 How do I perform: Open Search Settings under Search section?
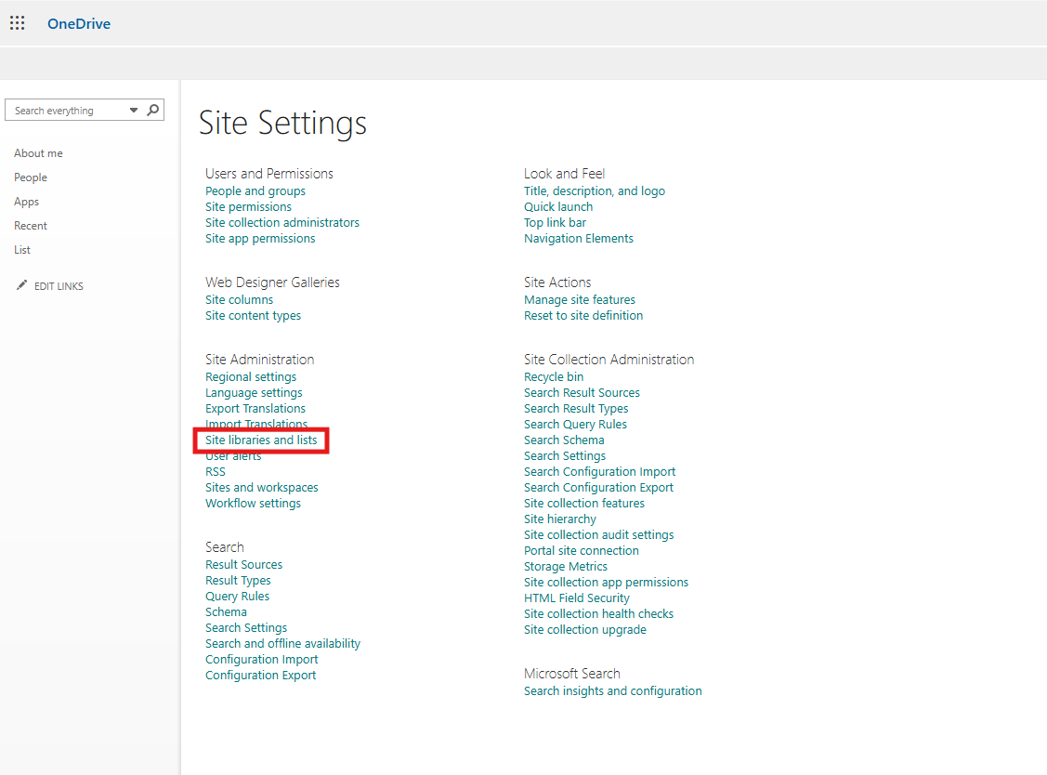click(x=245, y=628)
